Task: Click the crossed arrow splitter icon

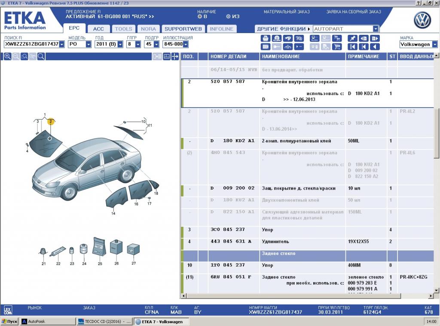Action: (x=175, y=56)
